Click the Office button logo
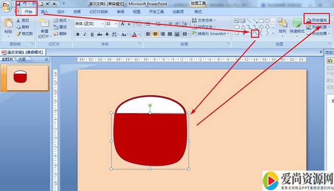 7,7
